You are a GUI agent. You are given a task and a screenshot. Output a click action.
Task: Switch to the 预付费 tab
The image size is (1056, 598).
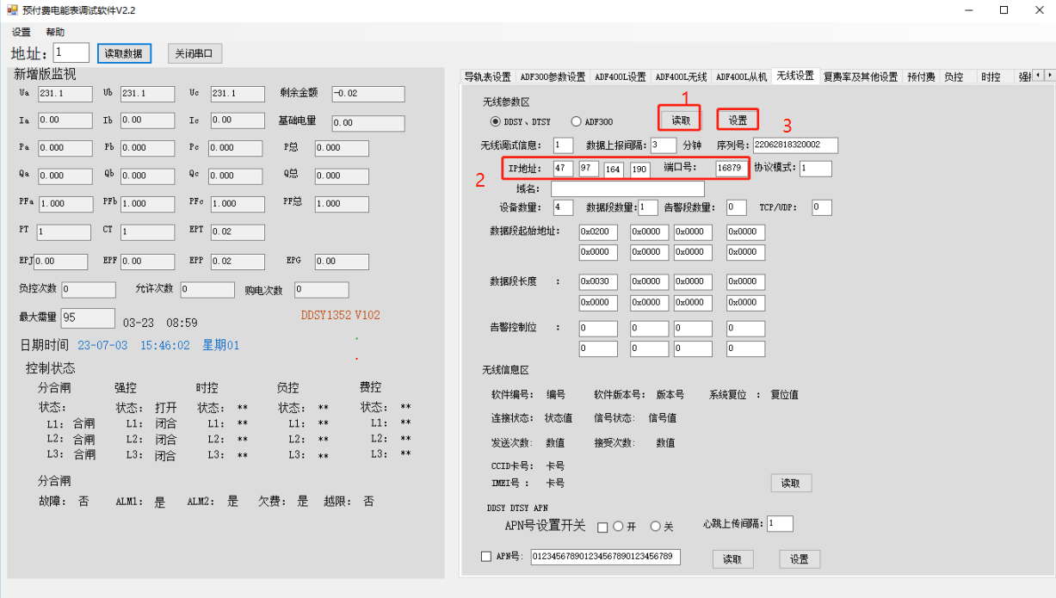click(921, 77)
